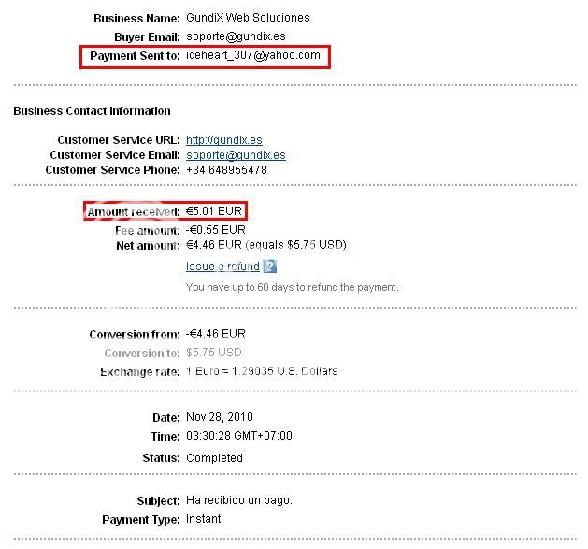Select the Net amount value text
This screenshot has width=588, height=549.
(265, 245)
